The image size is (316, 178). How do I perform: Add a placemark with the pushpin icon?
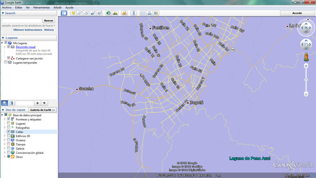click(73, 13)
